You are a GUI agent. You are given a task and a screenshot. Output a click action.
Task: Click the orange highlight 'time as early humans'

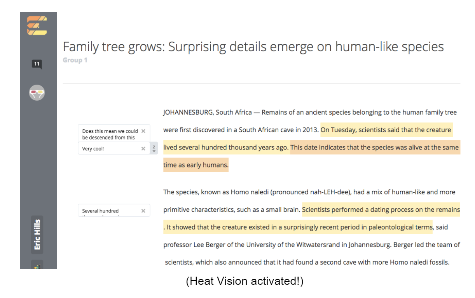[x=196, y=165]
